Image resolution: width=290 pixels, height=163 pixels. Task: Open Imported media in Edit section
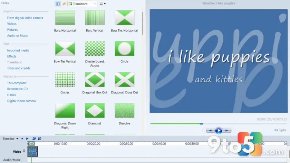coord(18,50)
